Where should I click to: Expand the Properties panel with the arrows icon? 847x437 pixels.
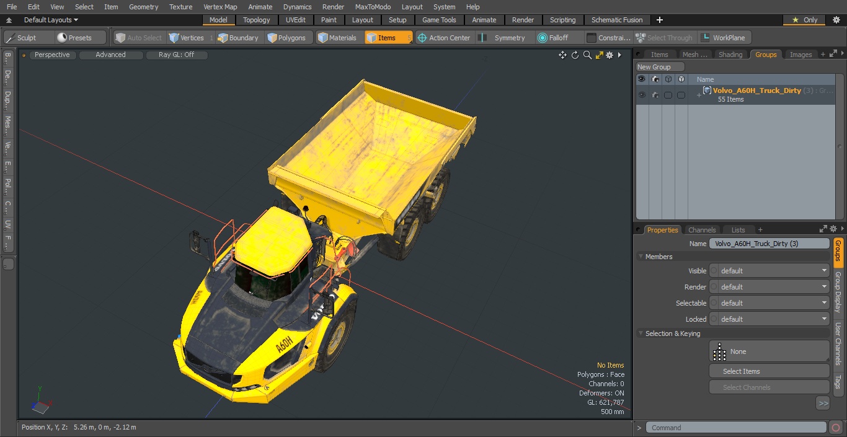[x=823, y=229]
